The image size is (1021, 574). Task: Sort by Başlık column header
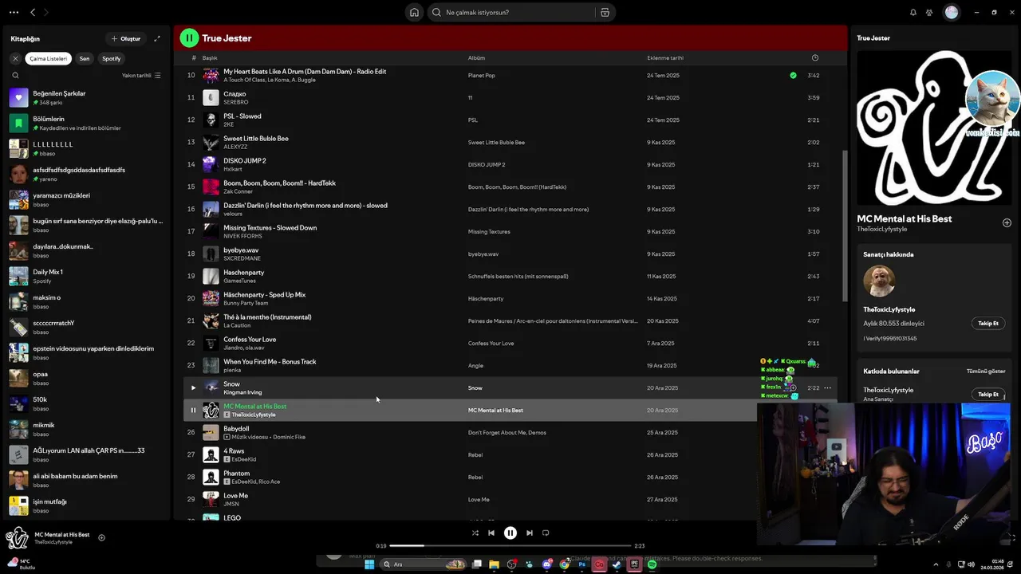pos(210,58)
